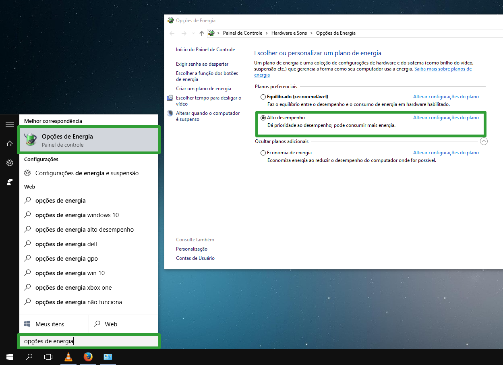Choose web suggestion 'opções de energia win 10'
The height and width of the screenshot is (365, 503).
pyautogui.click(x=89, y=273)
